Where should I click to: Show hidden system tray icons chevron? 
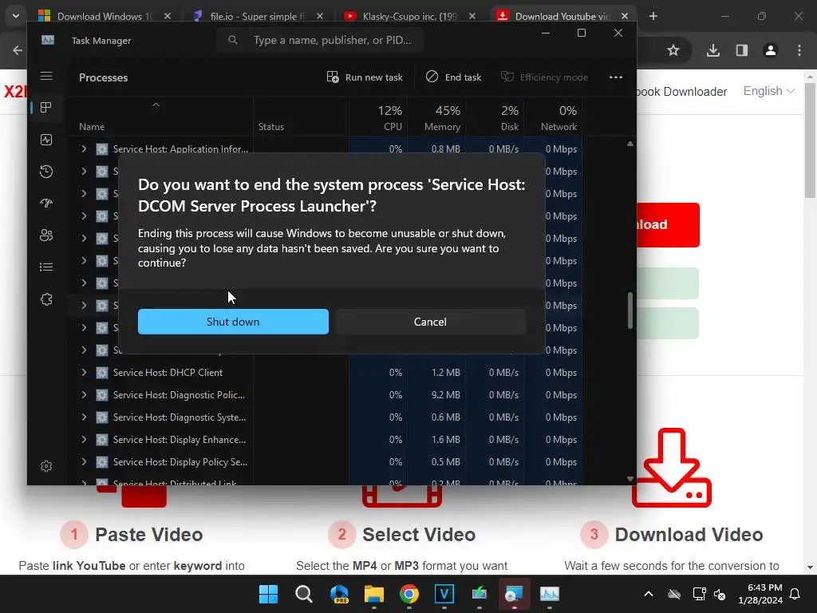click(648, 594)
